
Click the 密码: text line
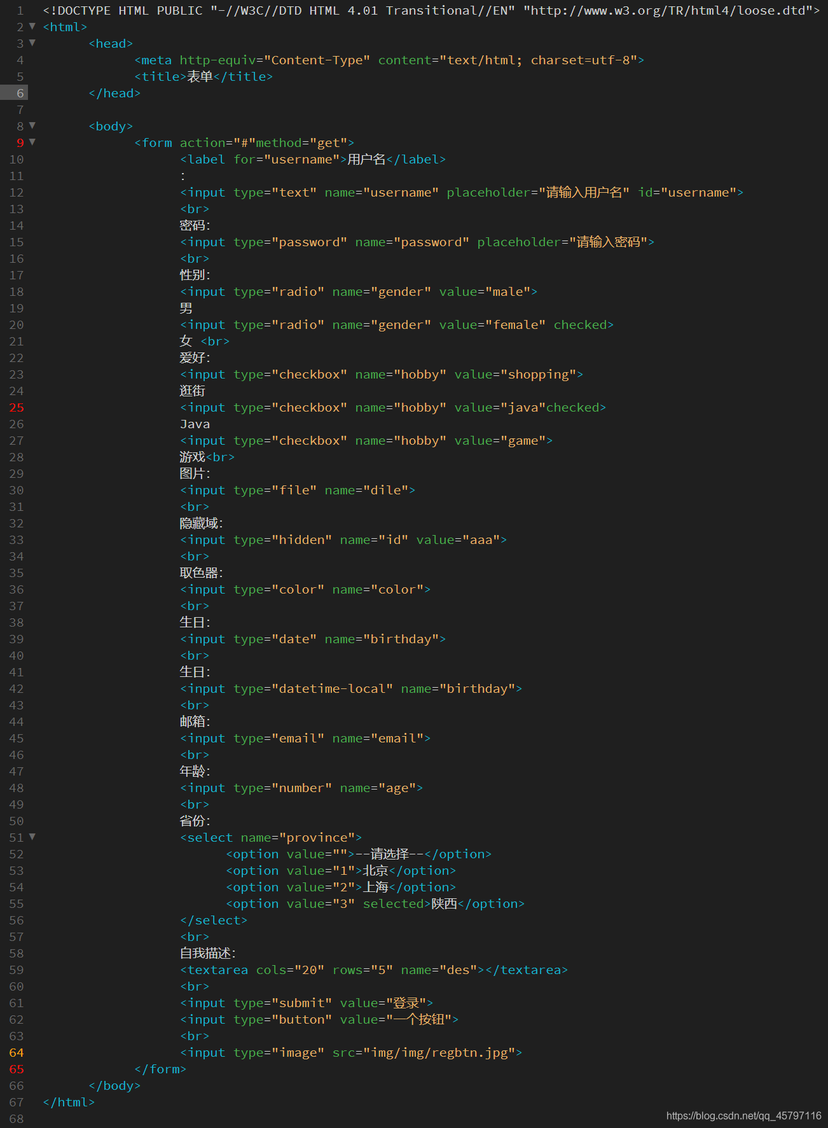(x=195, y=225)
